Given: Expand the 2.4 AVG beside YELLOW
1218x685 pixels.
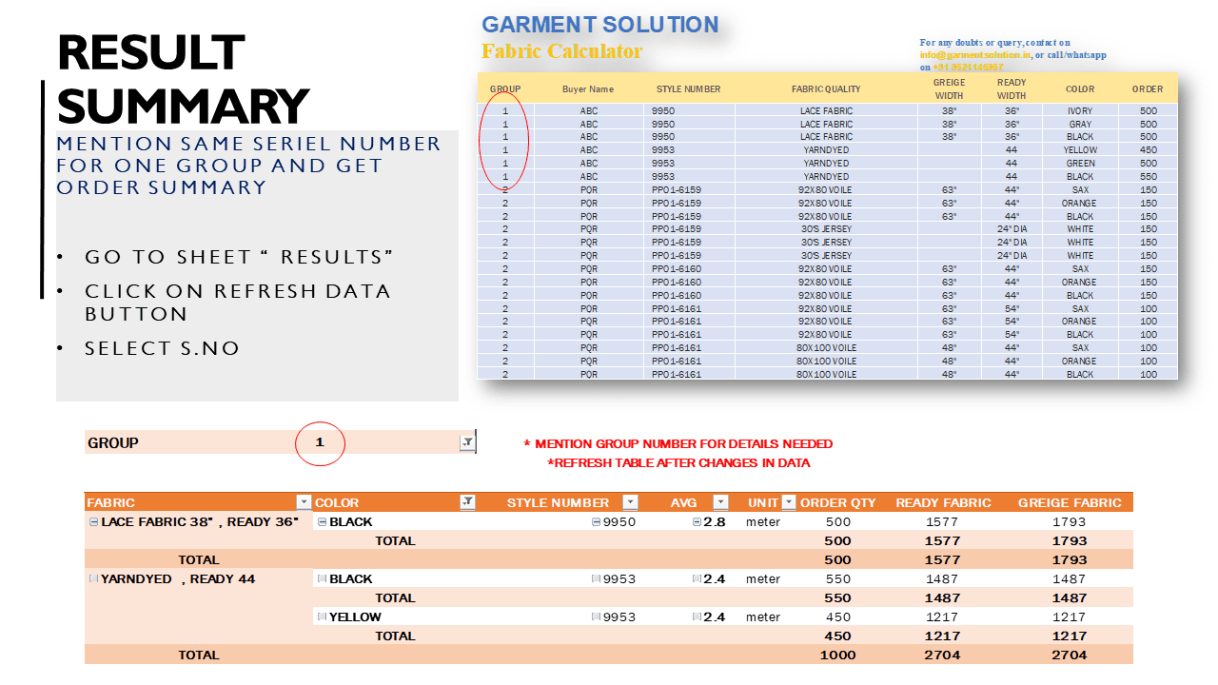Looking at the screenshot, I should [x=696, y=615].
